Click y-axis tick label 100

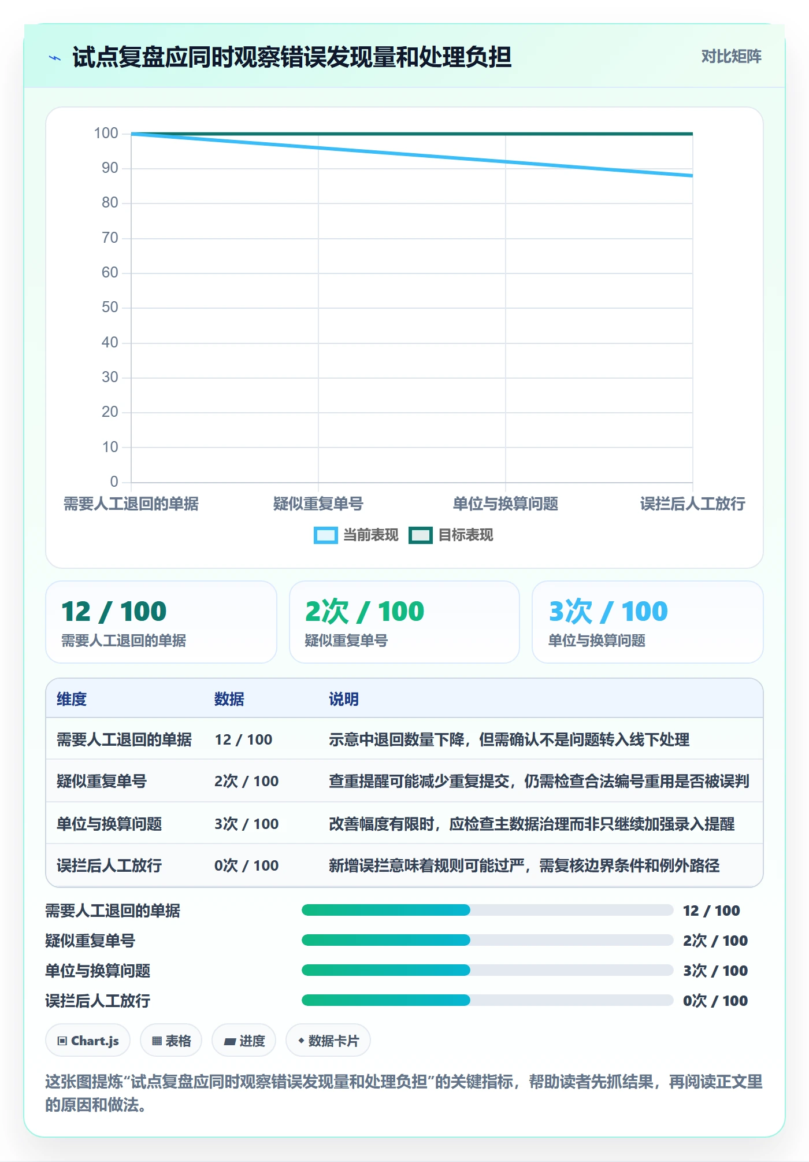point(106,134)
